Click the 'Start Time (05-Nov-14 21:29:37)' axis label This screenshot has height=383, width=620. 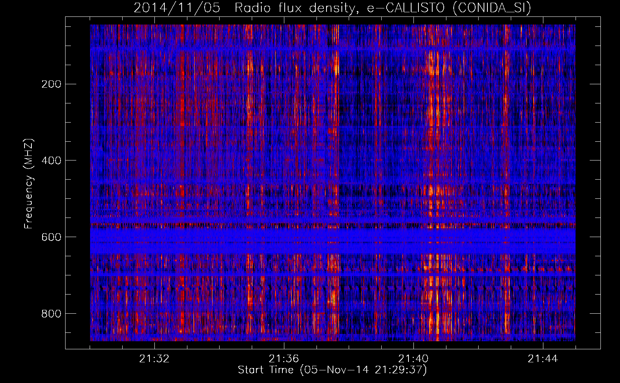332,370
